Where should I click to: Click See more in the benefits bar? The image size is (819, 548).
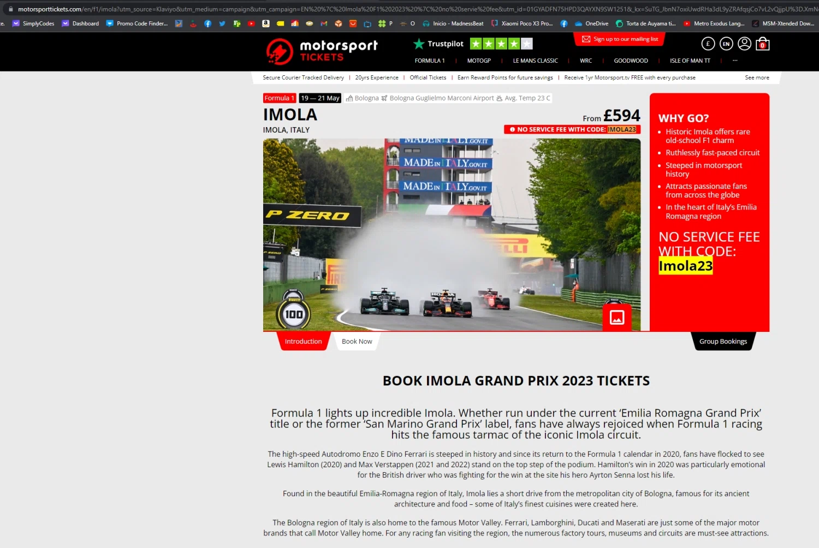pyautogui.click(x=757, y=78)
